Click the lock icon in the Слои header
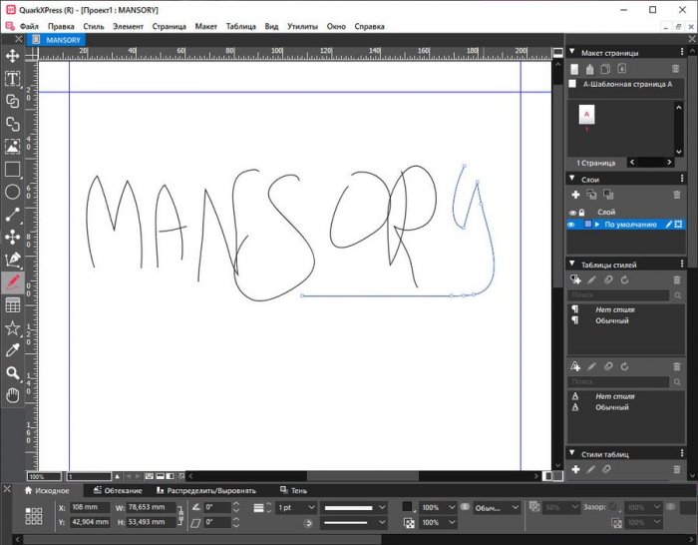 click(x=581, y=212)
